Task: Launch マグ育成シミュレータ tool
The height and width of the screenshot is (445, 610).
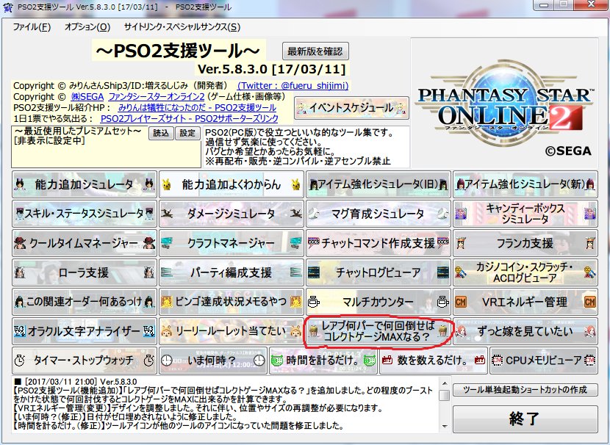Action: (378, 214)
